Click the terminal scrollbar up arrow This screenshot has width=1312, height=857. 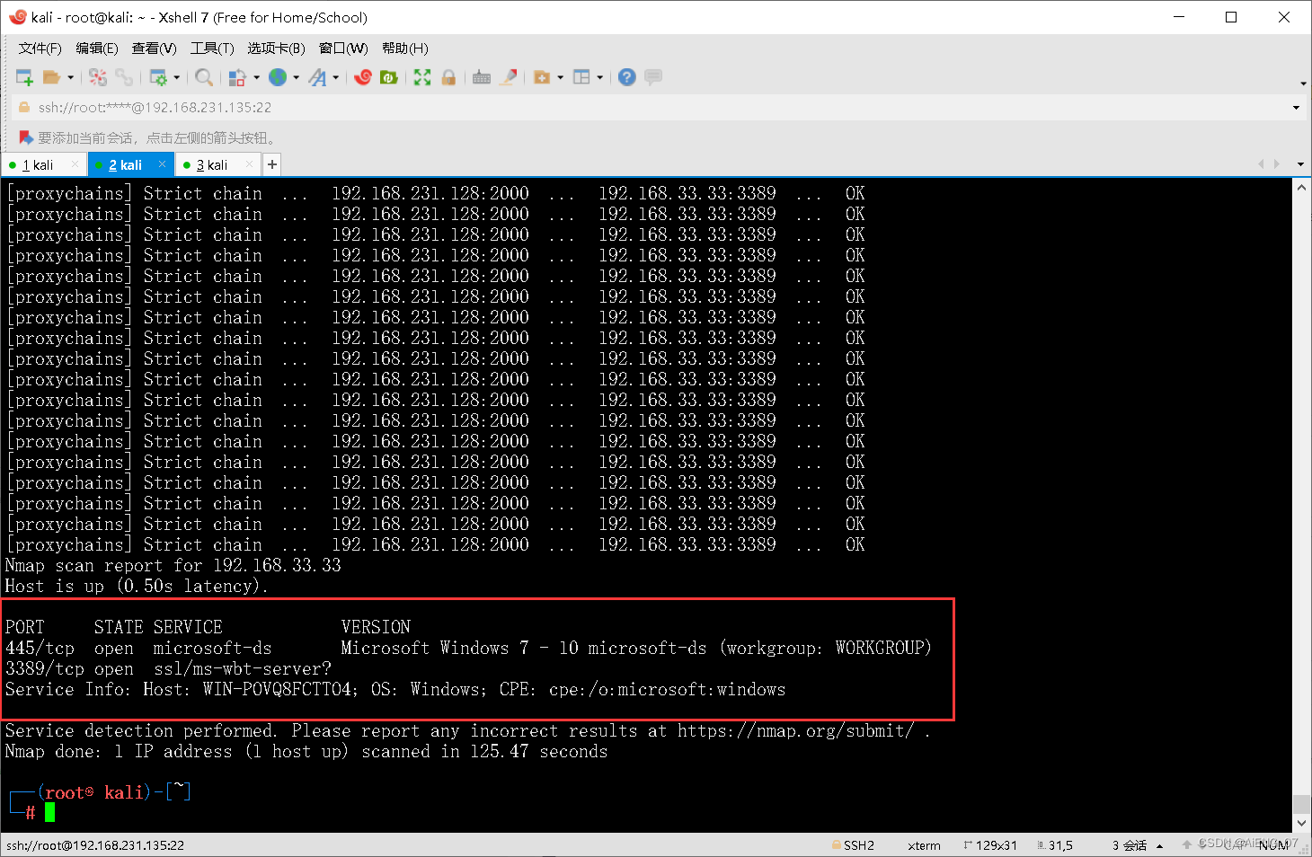pyautogui.click(x=1301, y=188)
